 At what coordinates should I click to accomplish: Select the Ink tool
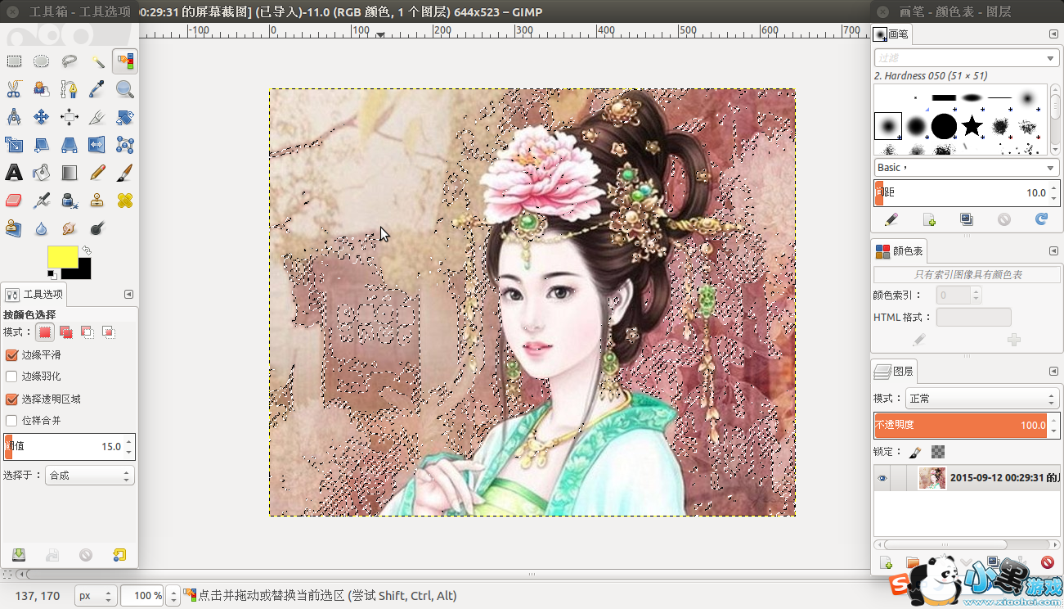70,201
